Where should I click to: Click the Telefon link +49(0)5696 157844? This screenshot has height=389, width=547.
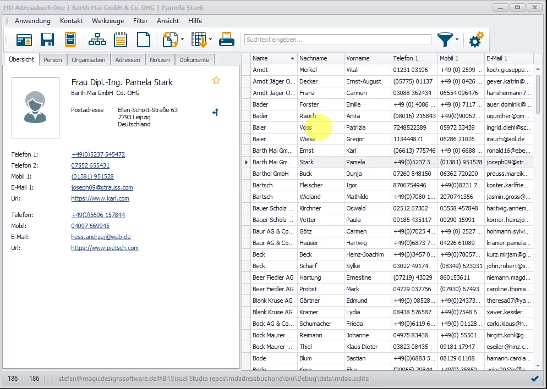[x=98, y=215]
